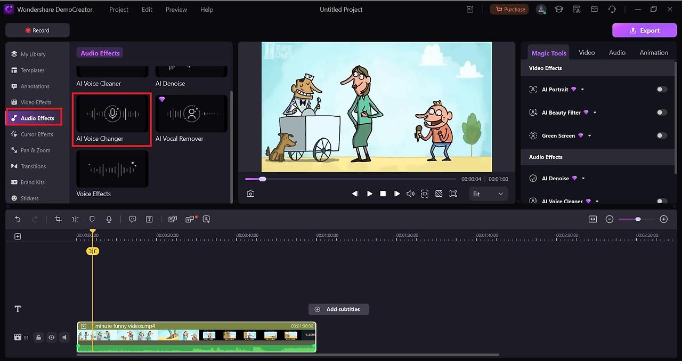Viewport: 682px width, 361px height.
Task: Expand the AI Beauty Filter options arrow
Action: click(595, 113)
